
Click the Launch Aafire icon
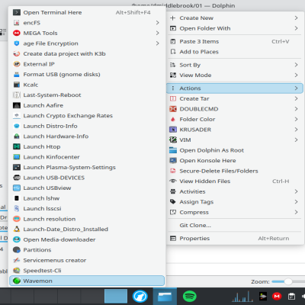[17, 105]
